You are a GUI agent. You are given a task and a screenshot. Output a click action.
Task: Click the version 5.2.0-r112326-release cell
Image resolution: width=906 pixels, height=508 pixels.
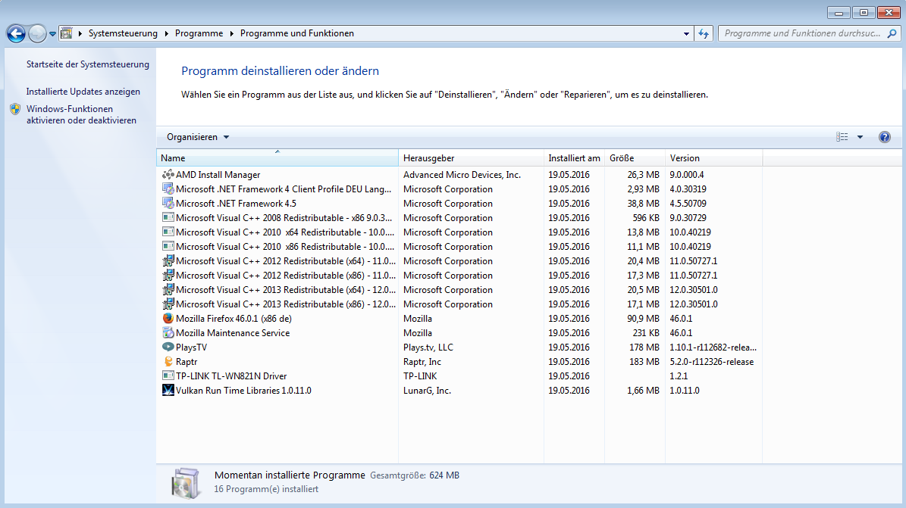pos(712,361)
